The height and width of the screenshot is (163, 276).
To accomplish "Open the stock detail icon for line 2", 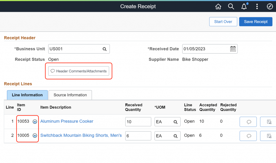I will click(269, 136).
